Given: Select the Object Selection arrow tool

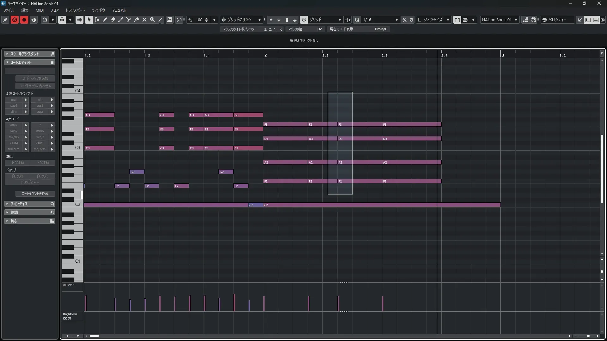Looking at the screenshot, I should click(89, 20).
